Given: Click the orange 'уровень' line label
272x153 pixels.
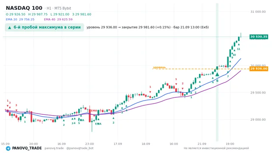Looking at the screenshot, I should (159, 67).
